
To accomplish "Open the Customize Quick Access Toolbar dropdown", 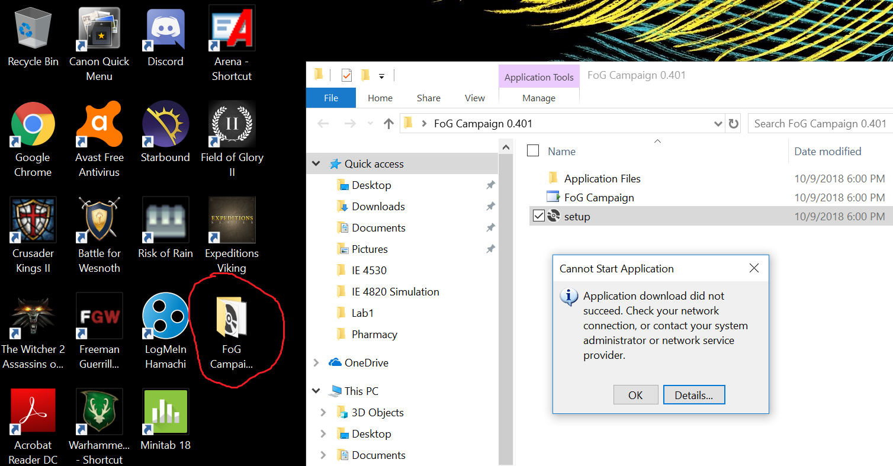I will point(382,76).
